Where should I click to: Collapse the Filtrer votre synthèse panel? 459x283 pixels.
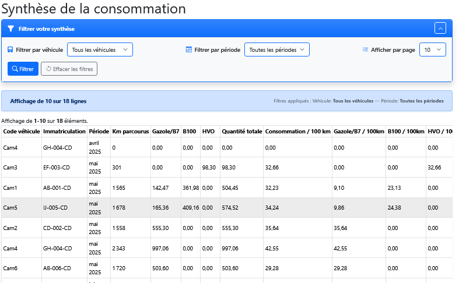tap(440, 29)
